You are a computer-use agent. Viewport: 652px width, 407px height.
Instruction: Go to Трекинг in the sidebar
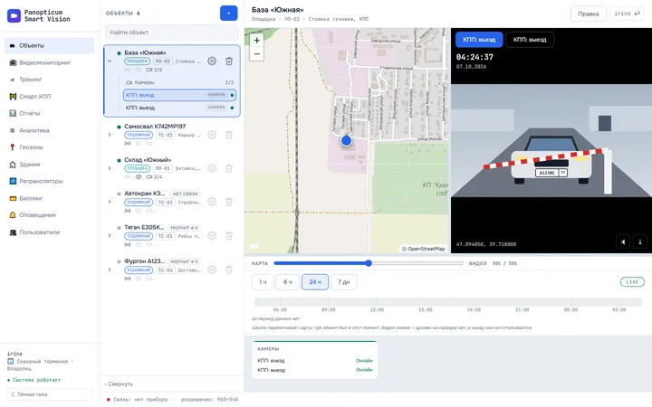(50, 80)
